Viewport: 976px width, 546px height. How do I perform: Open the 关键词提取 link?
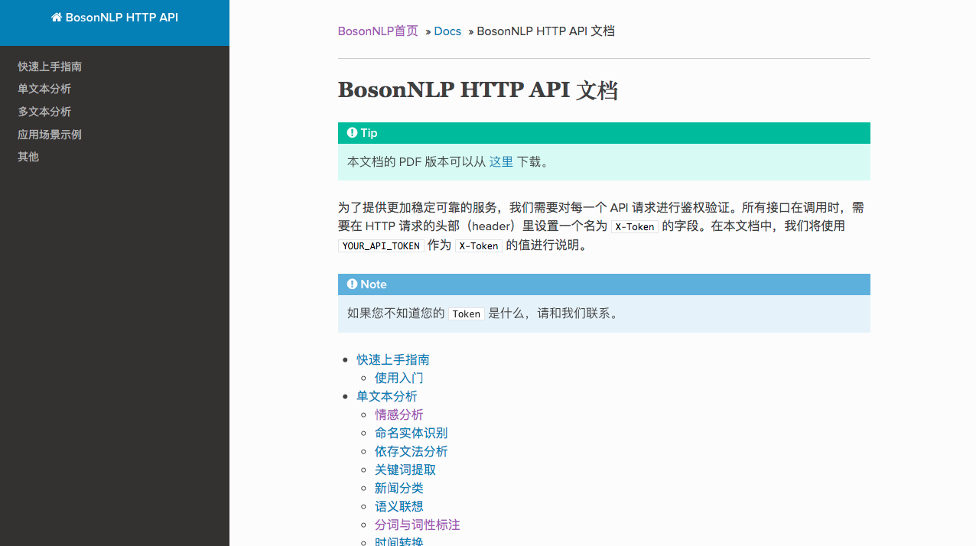(405, 470)
